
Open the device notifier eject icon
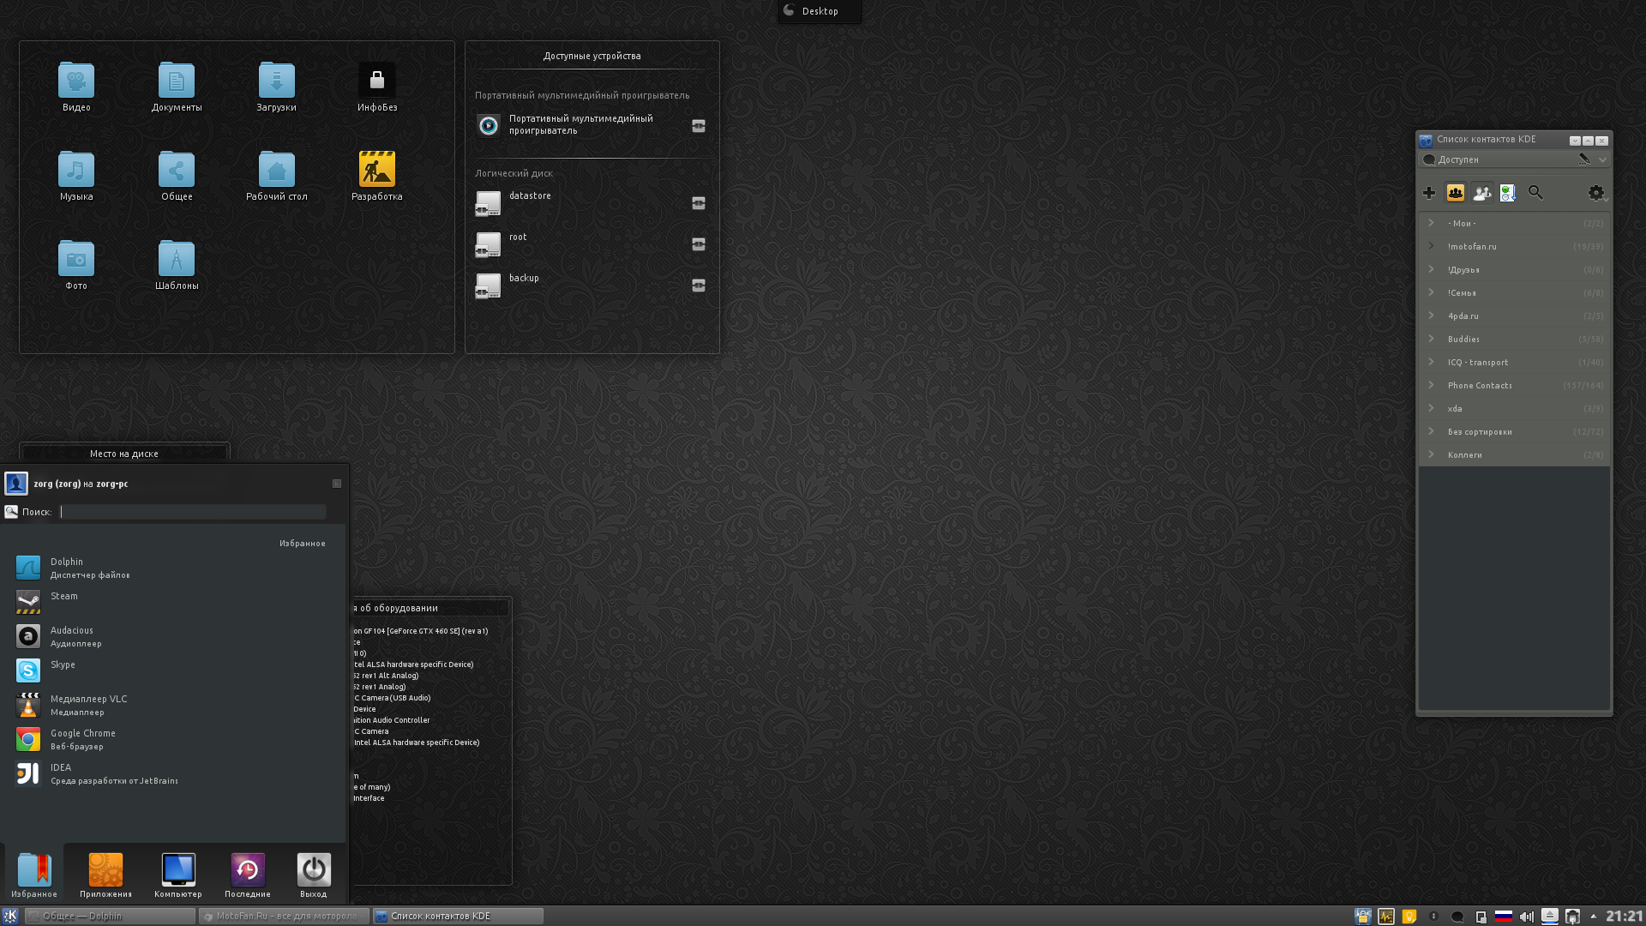click(x=1550, y=917)
